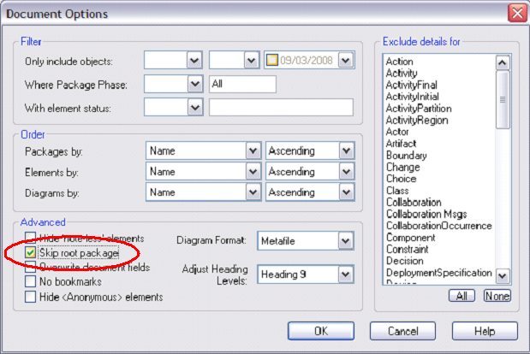Click the Package Phase text field

(242, 84)
